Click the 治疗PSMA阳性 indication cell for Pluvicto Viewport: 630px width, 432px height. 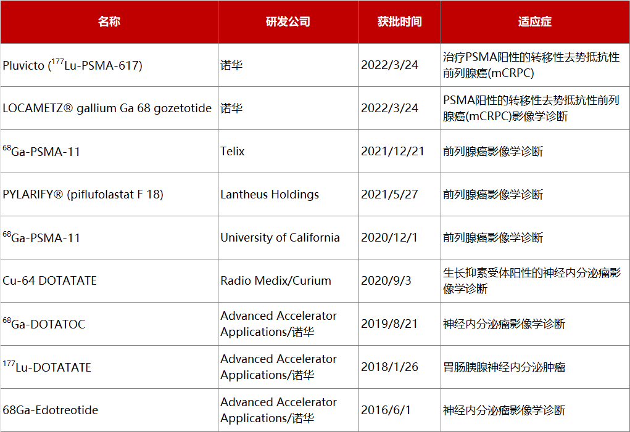pos(535,65)
